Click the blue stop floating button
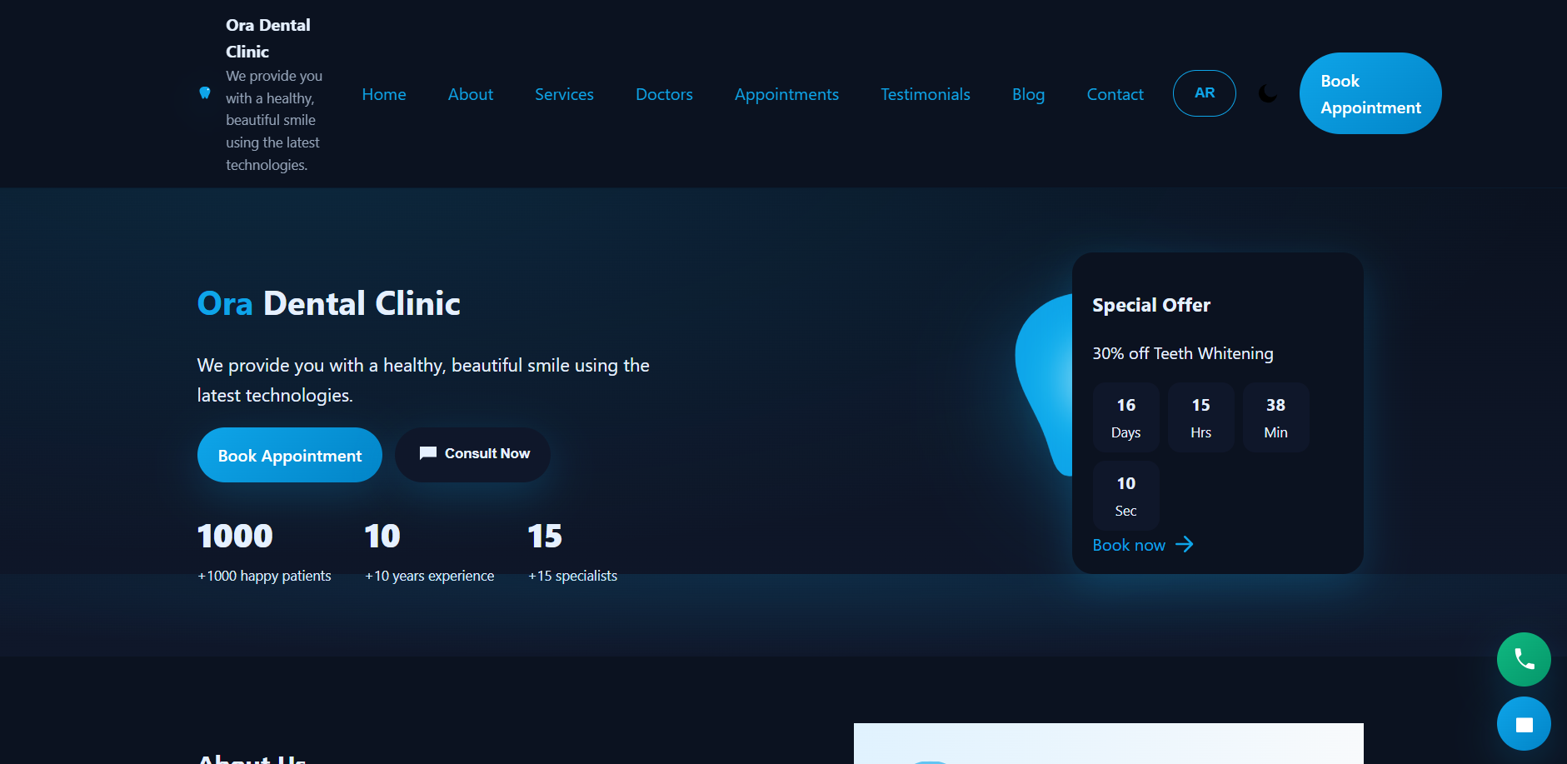This screenshot has height=764, width=1567. pos(1524,723)
